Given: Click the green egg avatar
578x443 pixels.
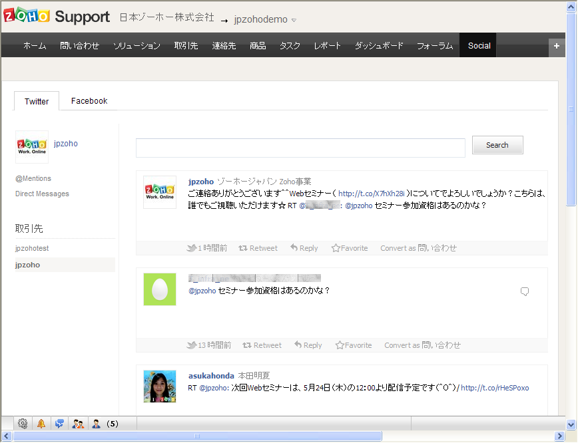Looking at the screenshot, I should 160,289.
